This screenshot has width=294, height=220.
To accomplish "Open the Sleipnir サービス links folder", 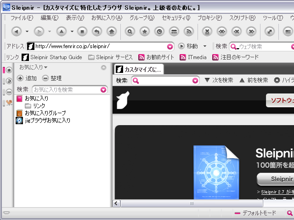I will (x=110, y=57).
